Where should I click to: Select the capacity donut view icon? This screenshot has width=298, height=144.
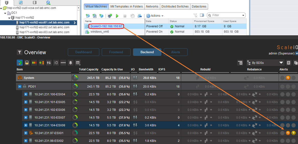[20, 63]
